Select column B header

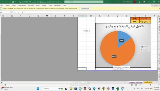(x=145, y=16)
